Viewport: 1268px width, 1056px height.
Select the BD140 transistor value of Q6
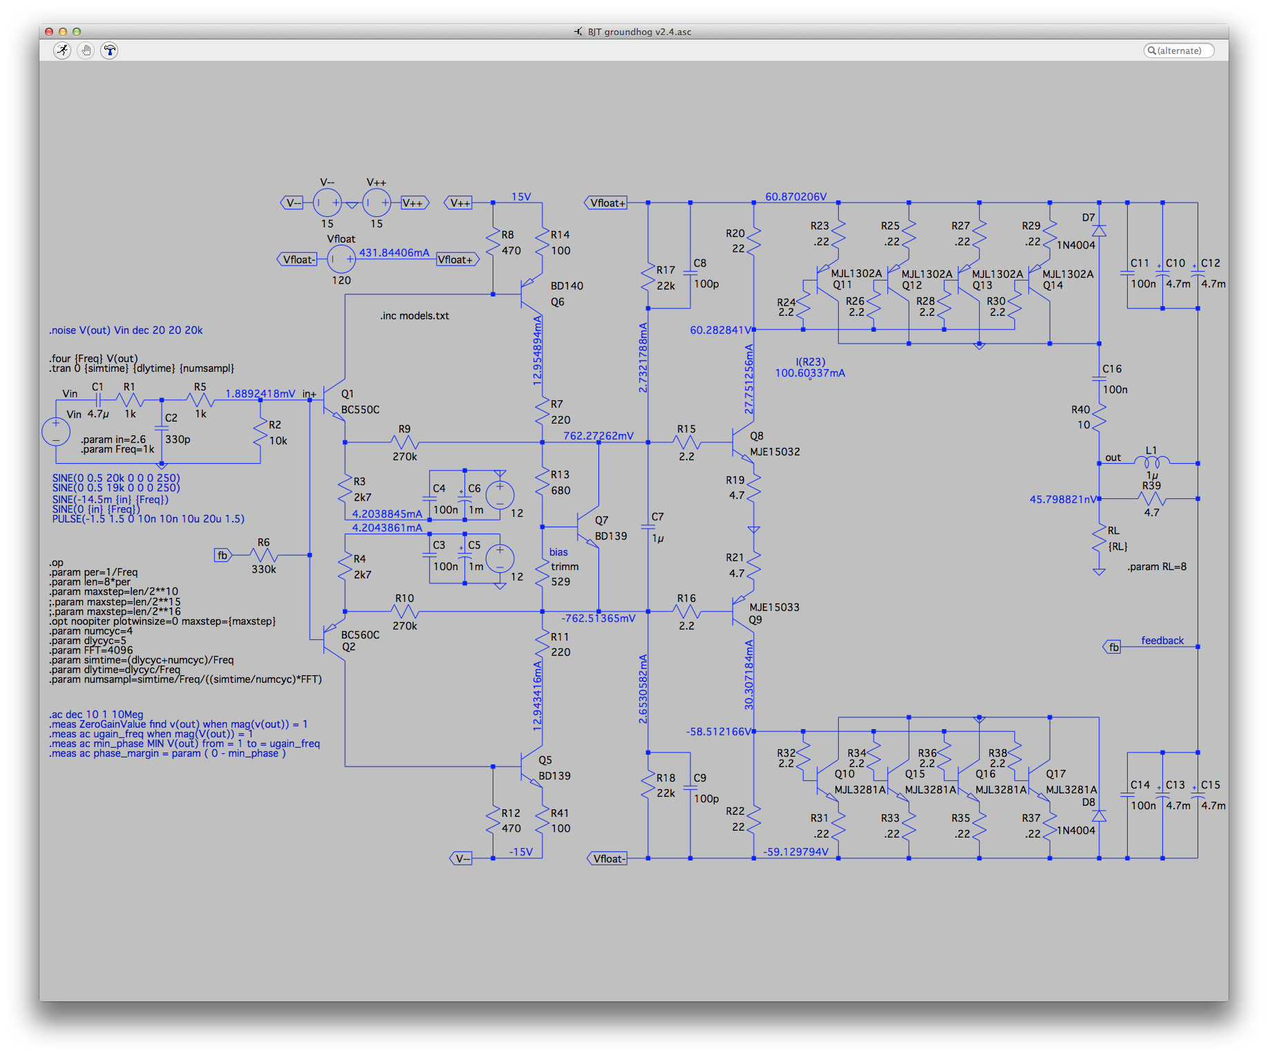tap(567, 286)
